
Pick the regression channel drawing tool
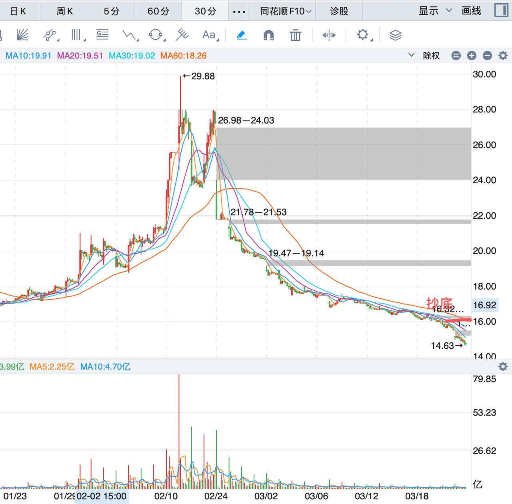coord(50,35)
